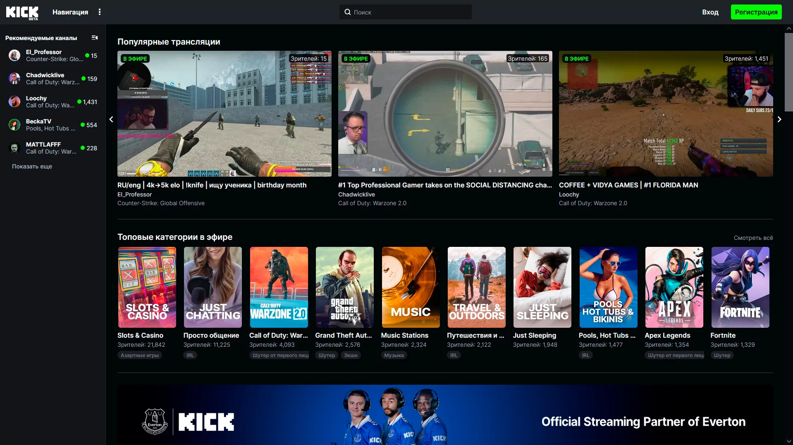Image resolution: width=793 pixels, height=445 pixels.
Task: Click the Экшн tag under Grand Theft Auto
Action: 351,355
